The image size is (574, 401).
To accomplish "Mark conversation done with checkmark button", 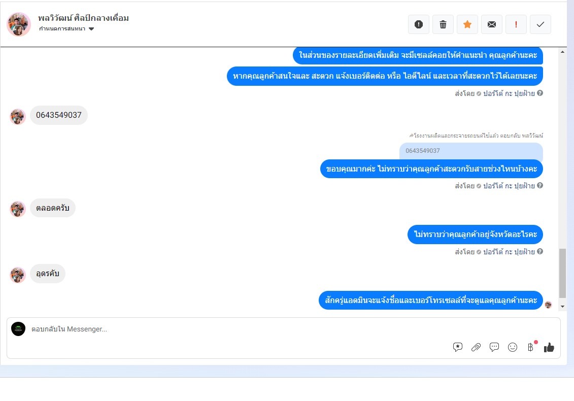I will [541, 24].
